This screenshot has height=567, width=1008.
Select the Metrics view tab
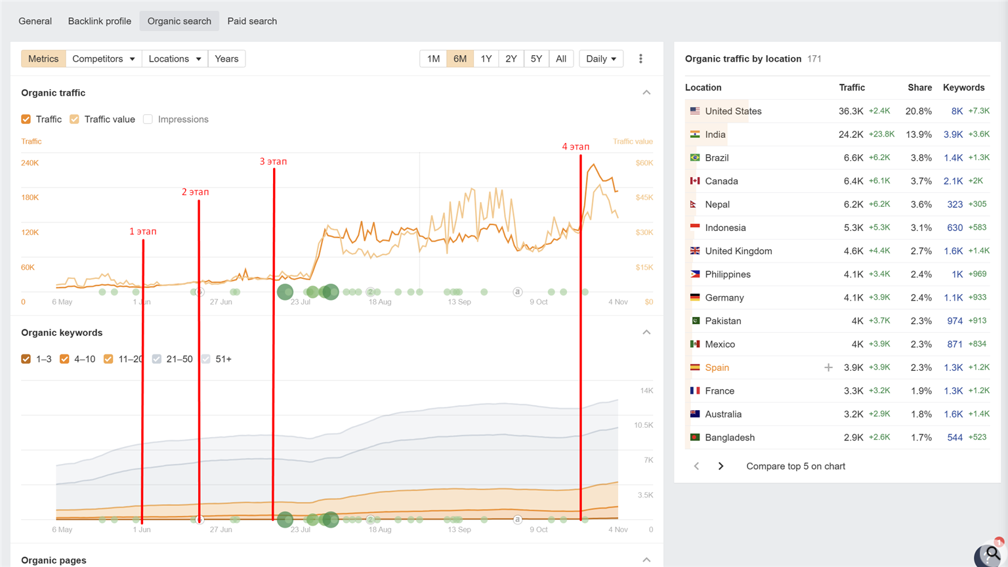point(43,59)
